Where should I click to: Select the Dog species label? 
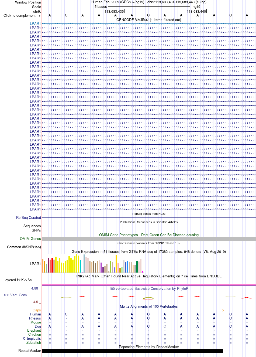click(x=38, y=326)
